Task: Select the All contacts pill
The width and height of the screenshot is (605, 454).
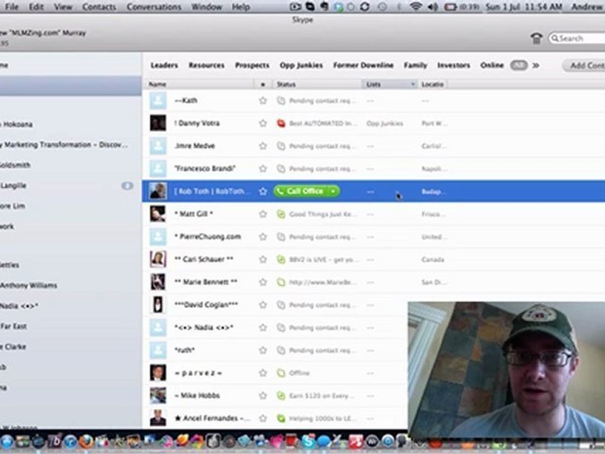Action: tap(519, 65)
